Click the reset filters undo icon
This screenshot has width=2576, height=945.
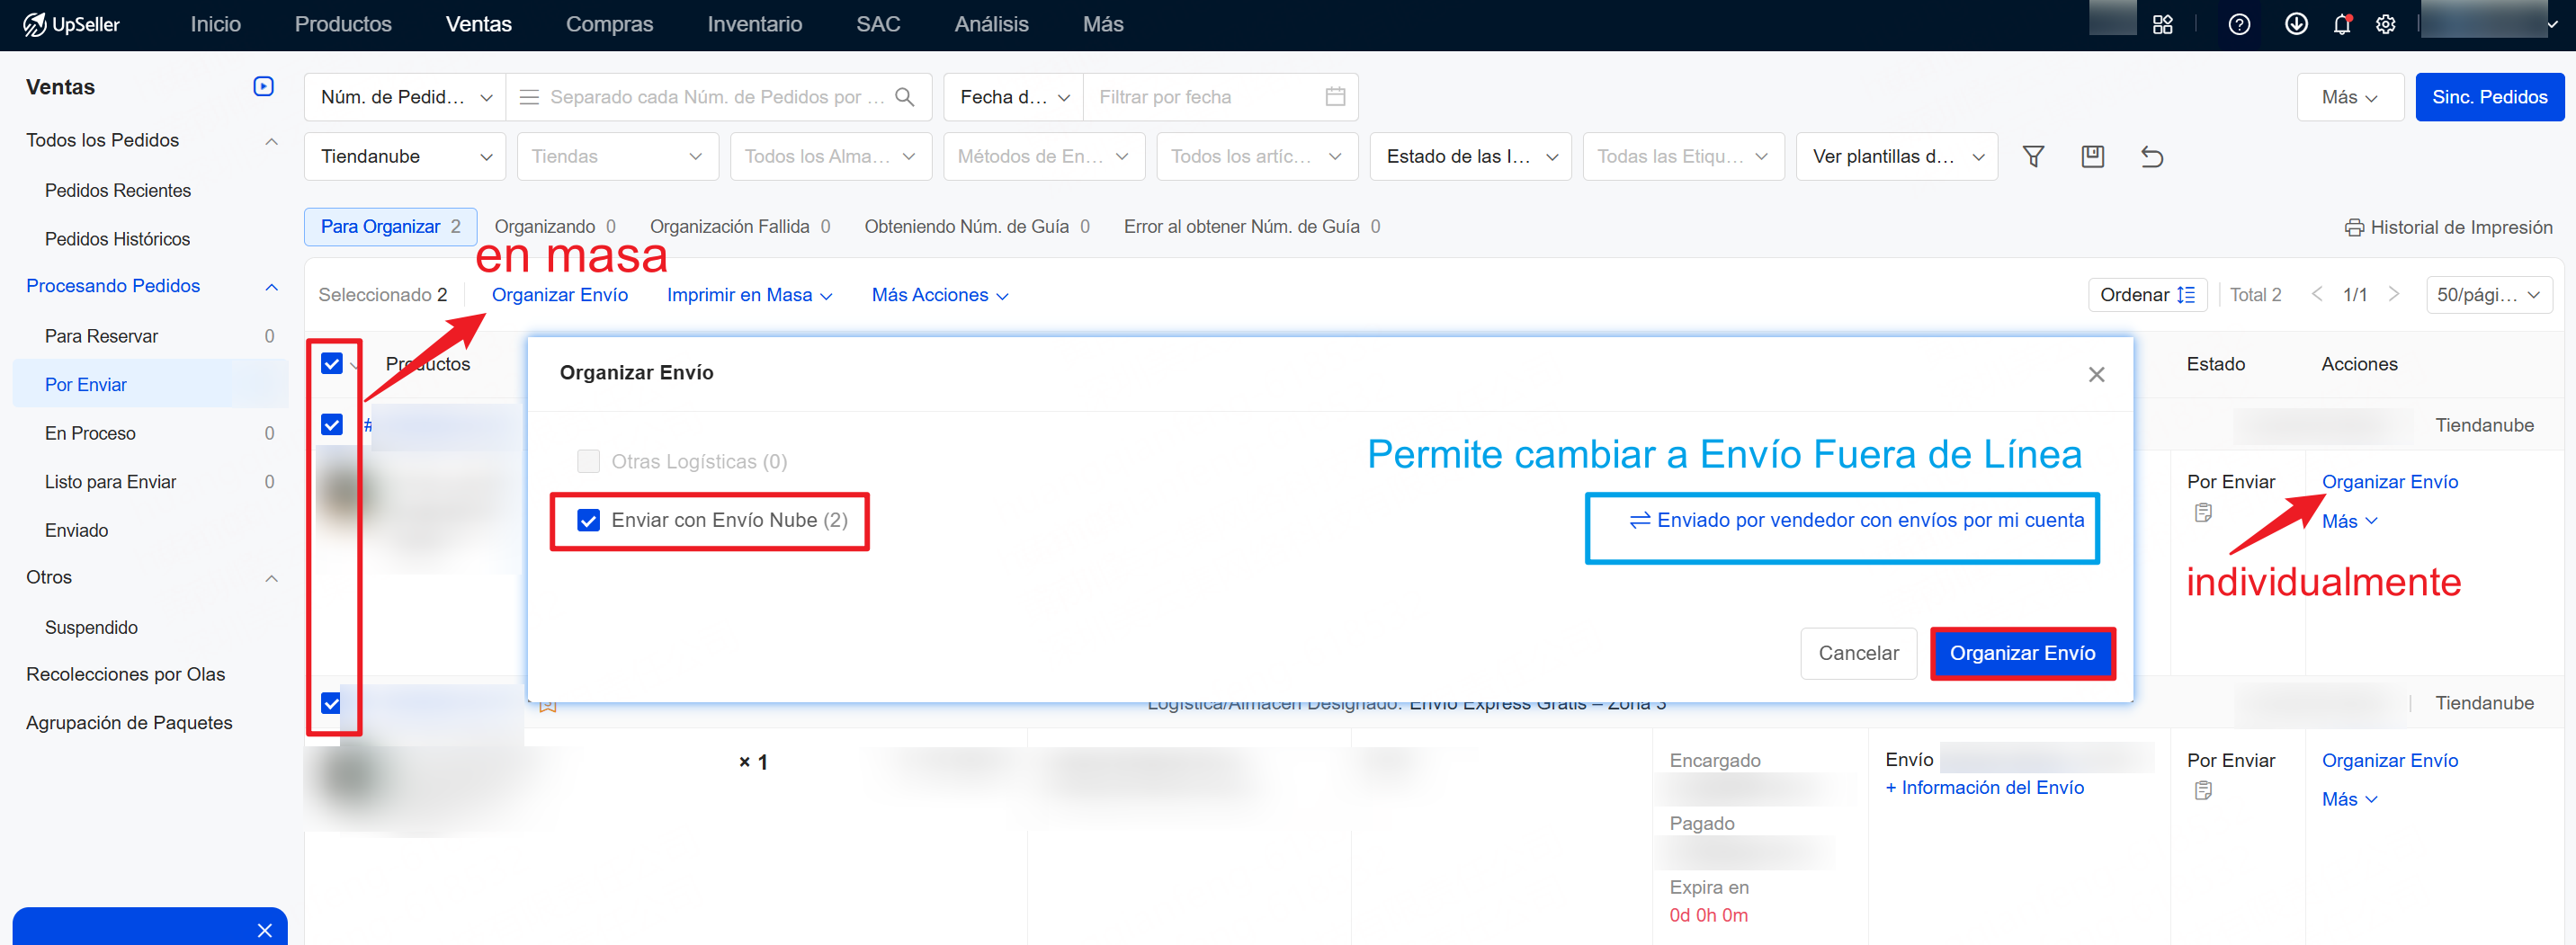[x=2151, y=156]
